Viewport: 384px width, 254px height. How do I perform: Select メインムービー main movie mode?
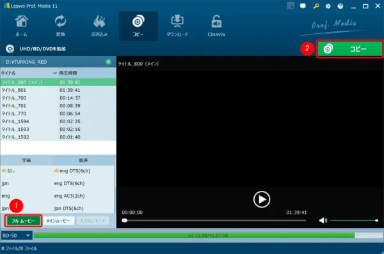point(58,221)
